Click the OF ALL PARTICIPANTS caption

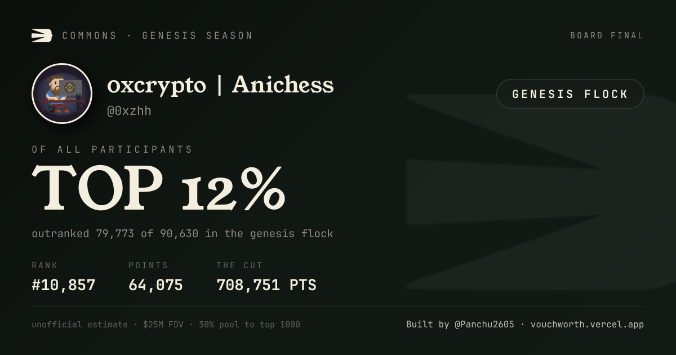point(112,149)
